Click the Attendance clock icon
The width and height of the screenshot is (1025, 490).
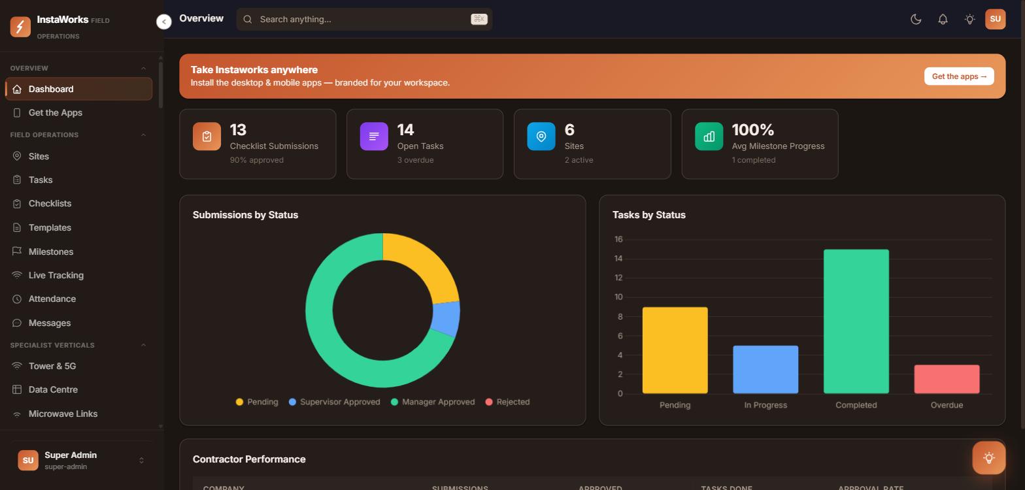click(17, 299)
